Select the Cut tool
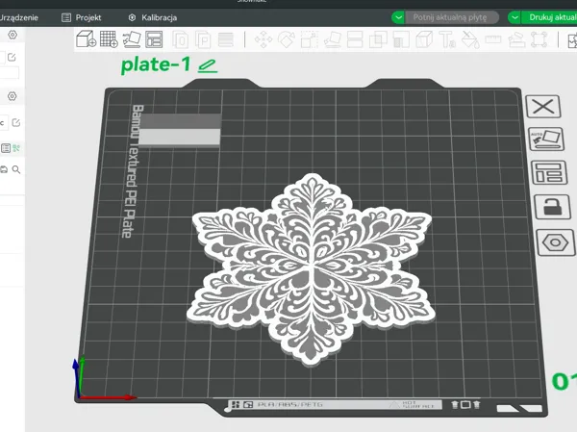The width and height of the screenshot is (577, 432). [355, 39]
